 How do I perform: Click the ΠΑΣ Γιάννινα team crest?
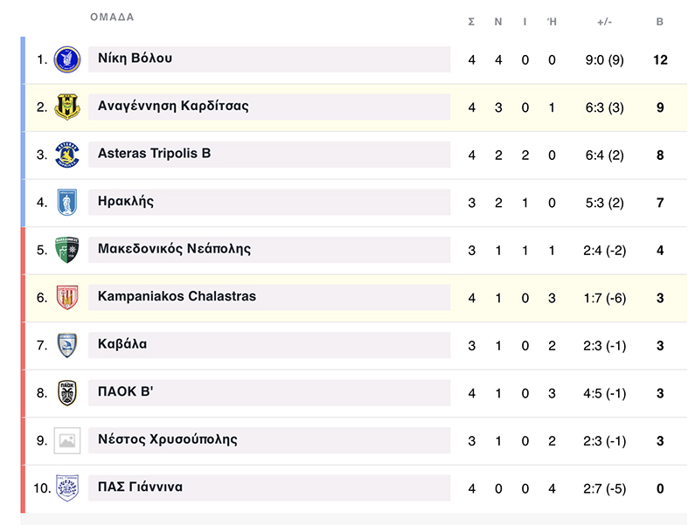[x=67, y=487]
